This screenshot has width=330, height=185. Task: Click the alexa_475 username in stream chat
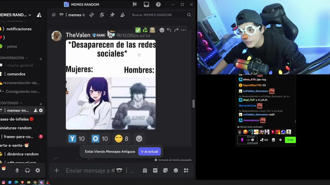(x=249, y=80)
